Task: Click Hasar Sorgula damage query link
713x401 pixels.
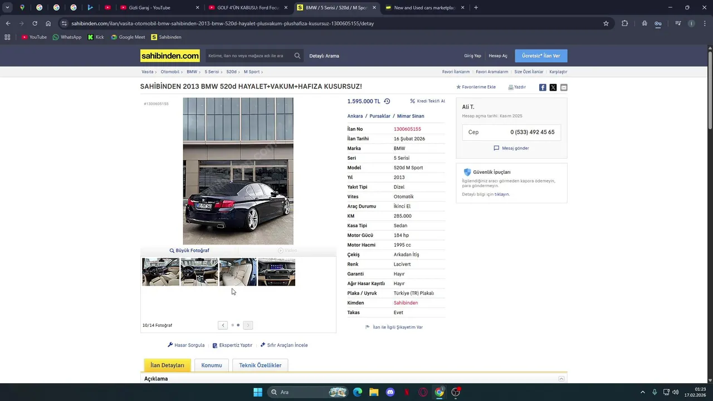Action: pos(186,345)
